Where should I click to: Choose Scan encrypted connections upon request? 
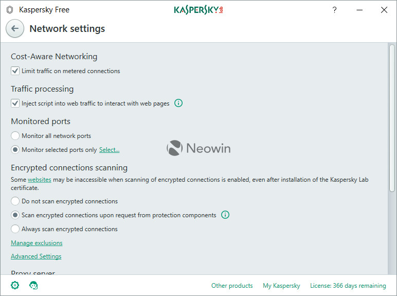[15, 215]
